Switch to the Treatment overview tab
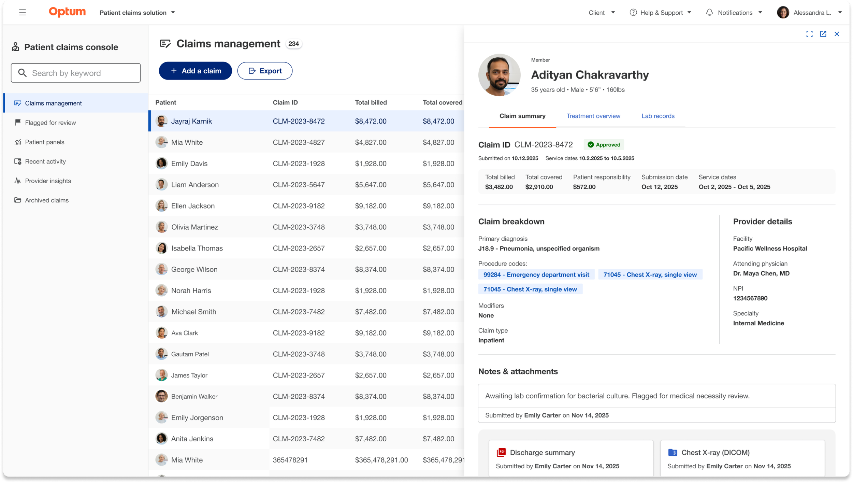The height and width of the screenshot is (483, 853). 593,116
